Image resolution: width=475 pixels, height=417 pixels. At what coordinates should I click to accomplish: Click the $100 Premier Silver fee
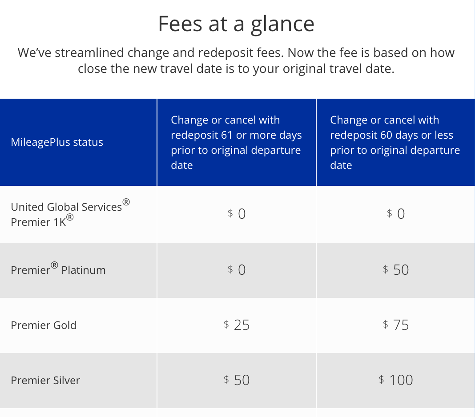pos(396,380)
